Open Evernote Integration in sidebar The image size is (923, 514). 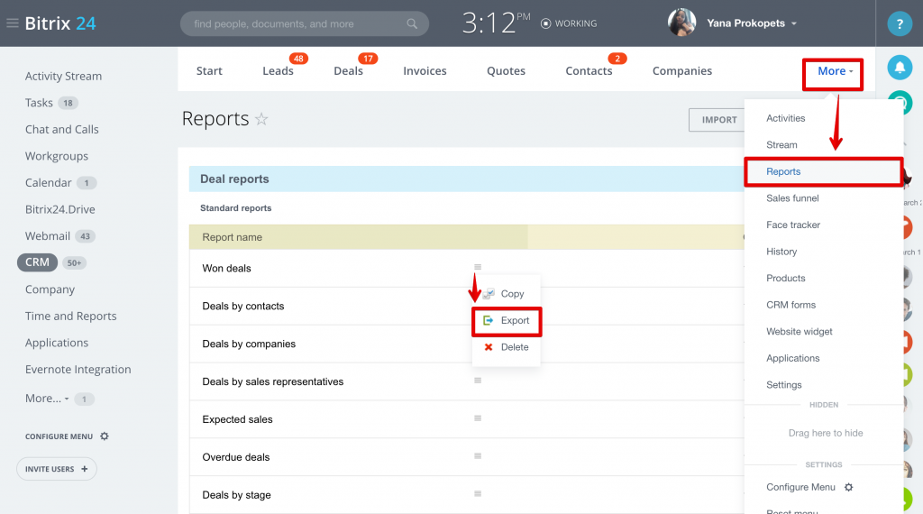point(78,370)
